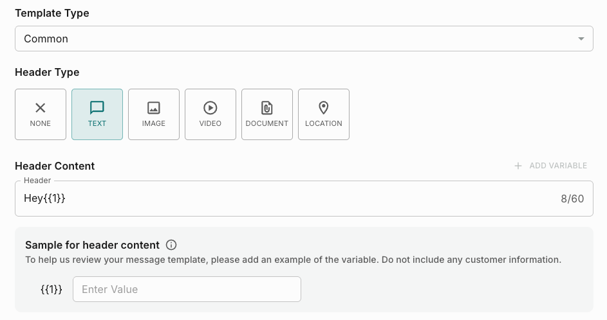Pick the IMAGE header type icon

point(154,108)
